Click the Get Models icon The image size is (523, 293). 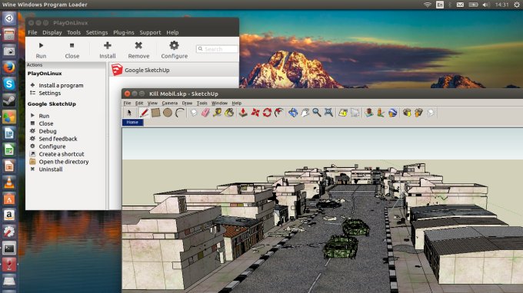(407, 113)
